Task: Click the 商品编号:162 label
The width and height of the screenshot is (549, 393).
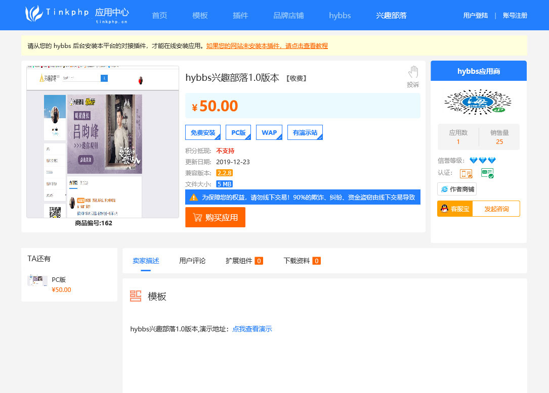Action: click(94, 223)
